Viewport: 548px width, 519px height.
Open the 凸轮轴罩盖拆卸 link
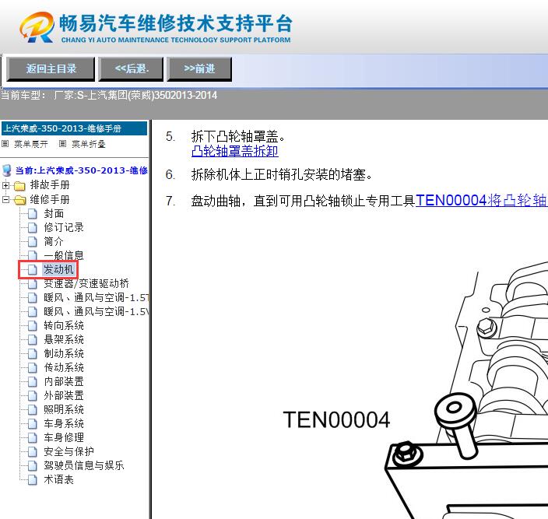tap(235, 151)
